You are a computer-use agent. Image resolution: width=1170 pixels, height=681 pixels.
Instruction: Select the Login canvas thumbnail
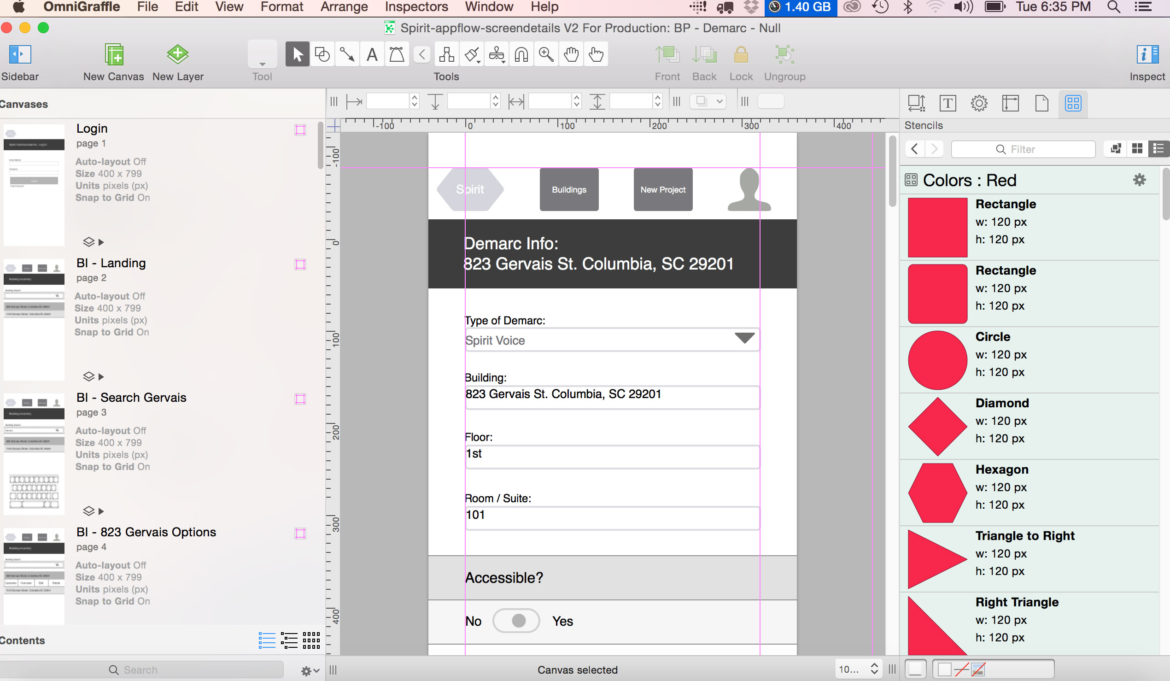34,184
